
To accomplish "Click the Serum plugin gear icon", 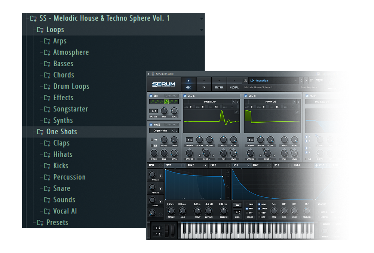I will tap(153, 74).
